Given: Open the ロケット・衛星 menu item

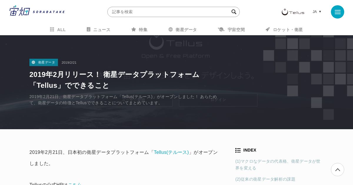Looking at the screenshot, I should pyautogui.click(x=284, y=29).
